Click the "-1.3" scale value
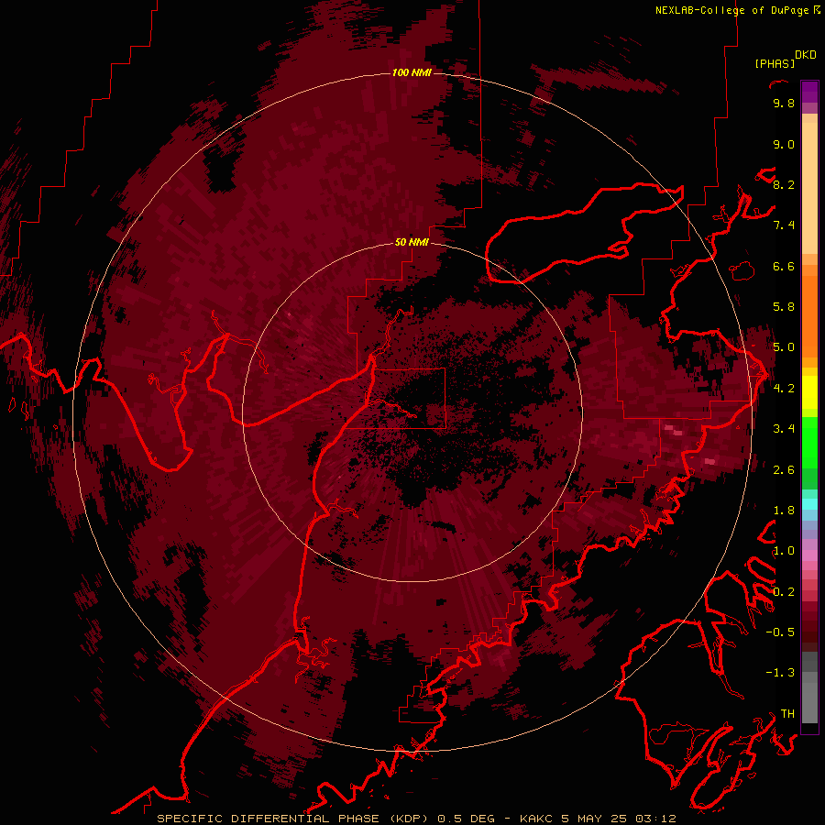Screen dimensions: 825x825 [x=780, y=673]
